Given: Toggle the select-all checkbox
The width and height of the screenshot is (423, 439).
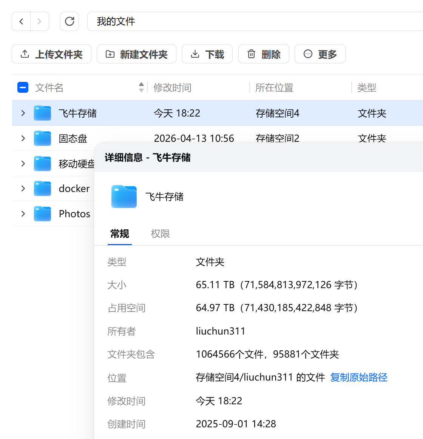Looking at the screenshot, I should [23, 87].
